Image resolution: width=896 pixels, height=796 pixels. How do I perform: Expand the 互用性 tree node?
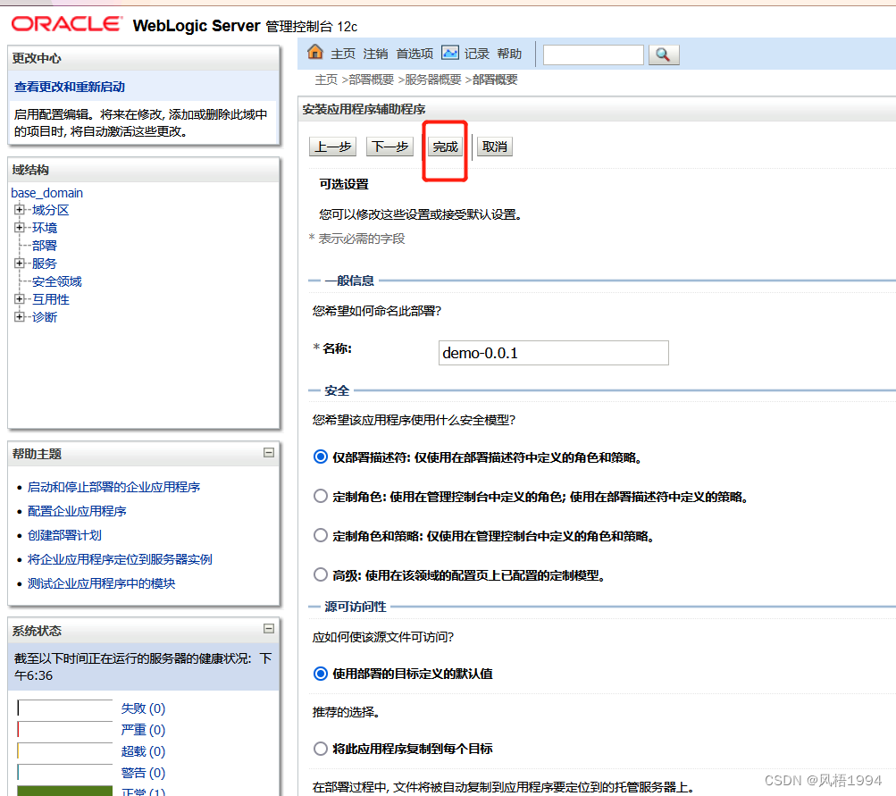coord(20,299)
